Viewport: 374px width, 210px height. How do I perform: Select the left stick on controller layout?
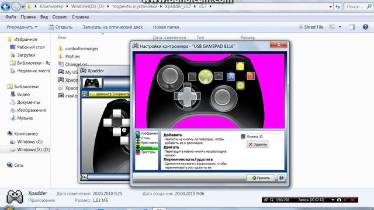pyautogui.click(x=170, y=77)
